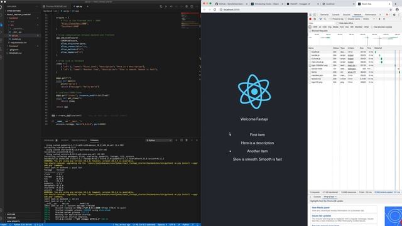The width and height of the screenshot is (402, 226).
Task: Go back in the browser
Action: 204,9
